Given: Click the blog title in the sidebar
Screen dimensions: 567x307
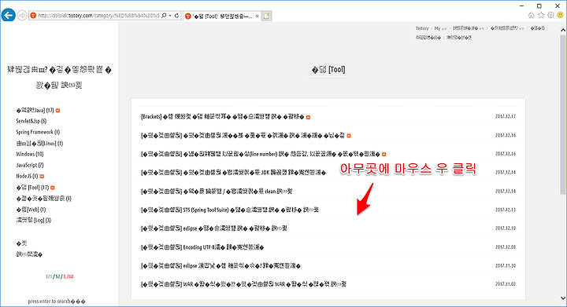Looking at the screenshot, I should coord(59,77).
